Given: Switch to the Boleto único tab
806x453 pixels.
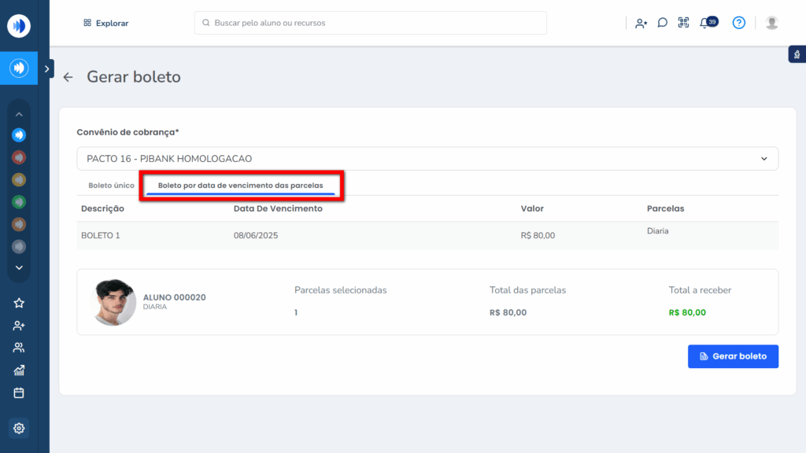Looking at the screenshot, I should [x=111, y=186].
